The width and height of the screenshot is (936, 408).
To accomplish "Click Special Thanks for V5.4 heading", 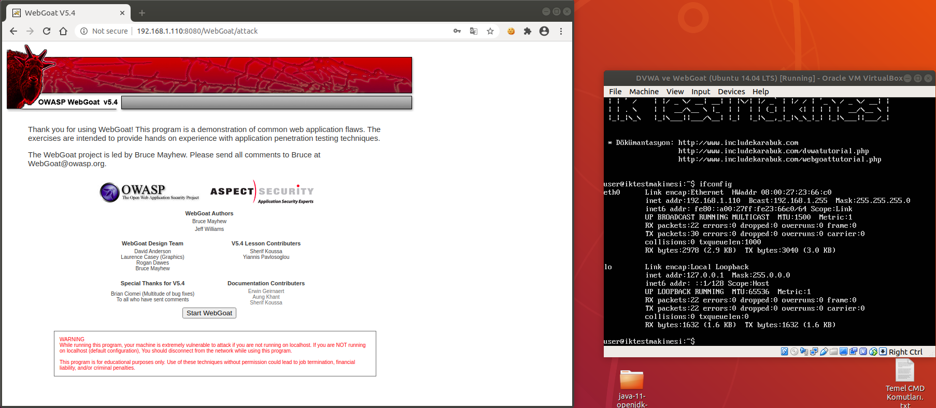I will [152, 283].
